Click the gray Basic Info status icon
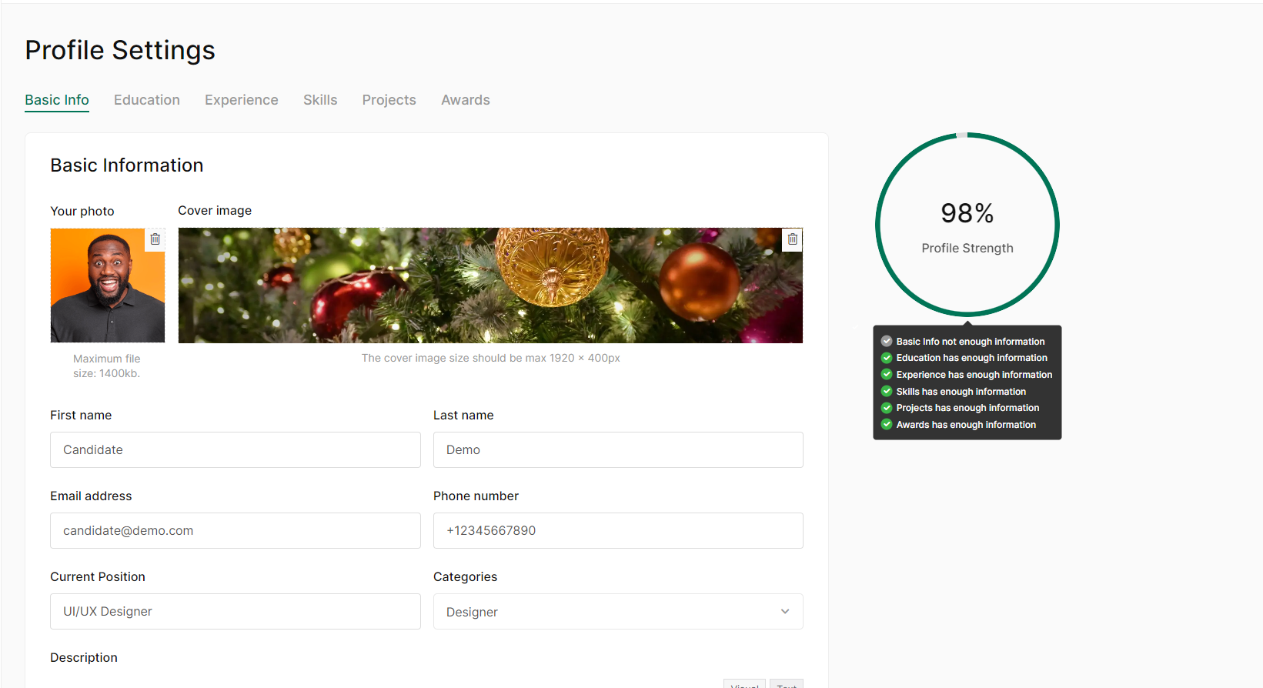The image size is (1263, 688). [x=887, y=341]
